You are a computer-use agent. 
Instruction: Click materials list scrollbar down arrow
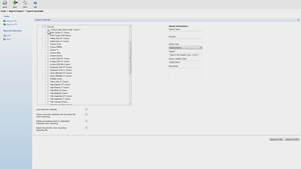(130, 103)
